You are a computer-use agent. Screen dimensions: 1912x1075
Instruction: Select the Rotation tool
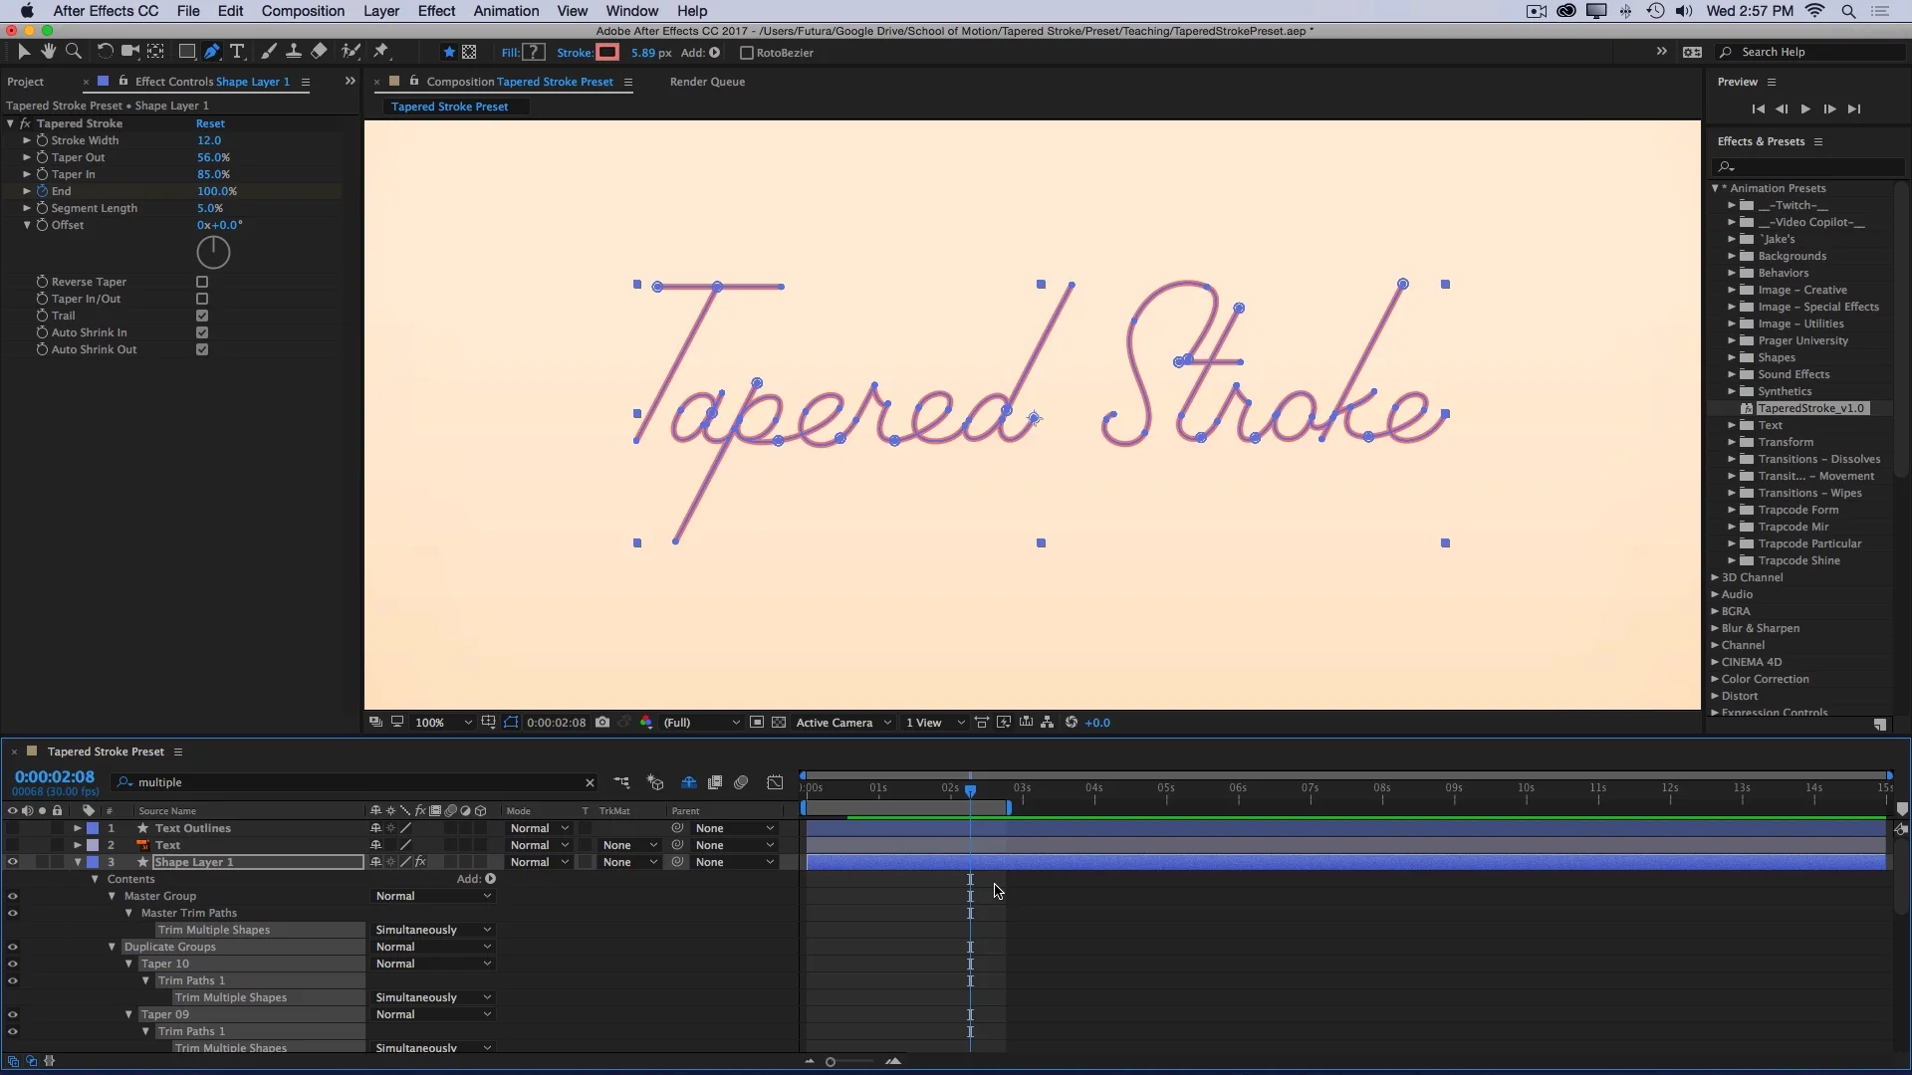click(105, 52)
